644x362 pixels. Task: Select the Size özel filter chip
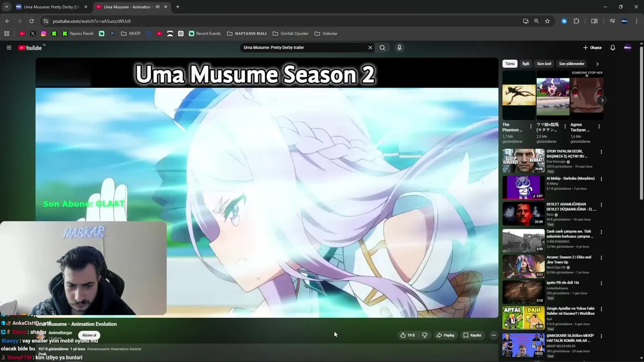[x=544, y=64]
